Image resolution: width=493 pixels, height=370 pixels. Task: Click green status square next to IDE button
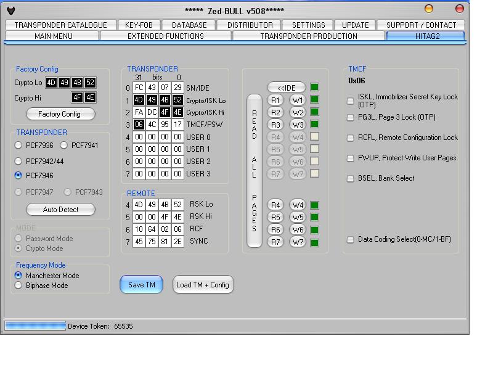314,87
